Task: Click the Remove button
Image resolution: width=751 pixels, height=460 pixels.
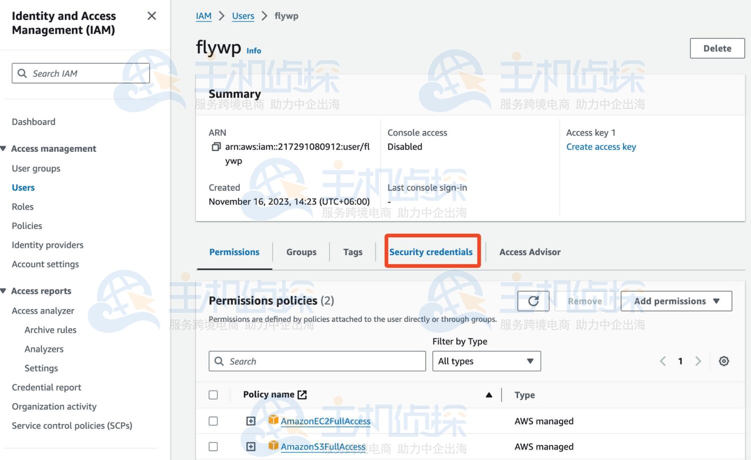Action: (585, 301)
